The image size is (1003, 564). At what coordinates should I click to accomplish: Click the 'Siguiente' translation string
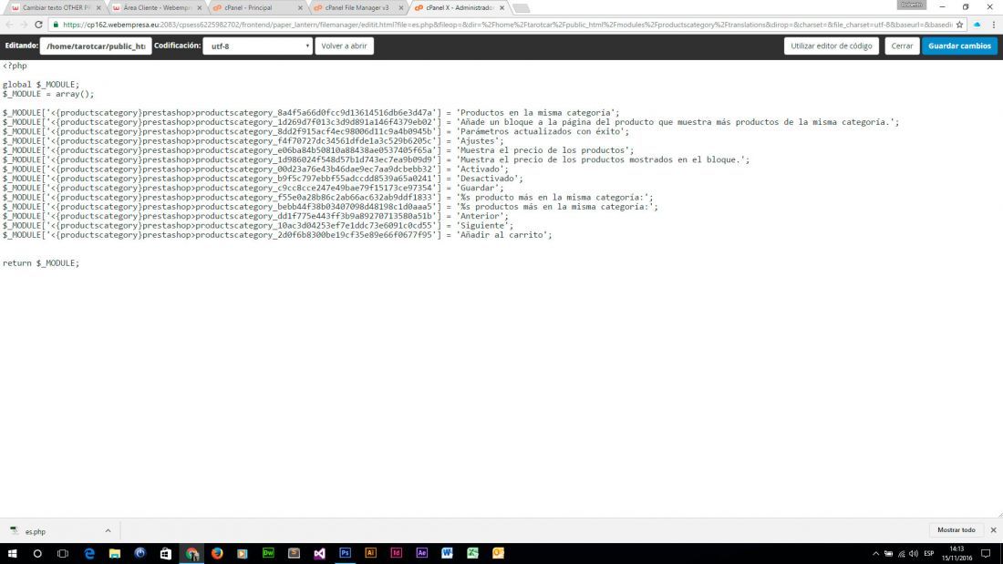click(x=483, y=226)
